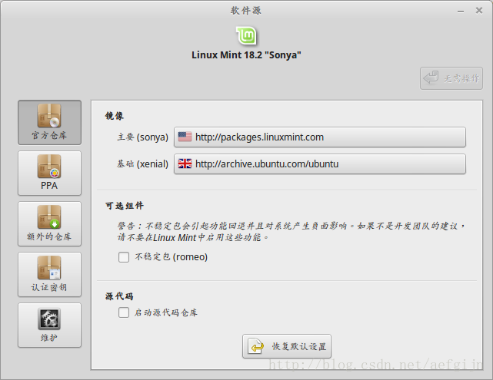Choose mirror for 基础 (xenial) archive.ubuntu.com
Screen dimensions: 493x380
tap(319, 164)
